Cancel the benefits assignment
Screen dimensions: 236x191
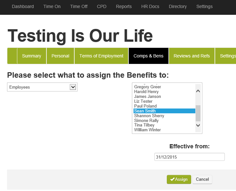point(202,179)
